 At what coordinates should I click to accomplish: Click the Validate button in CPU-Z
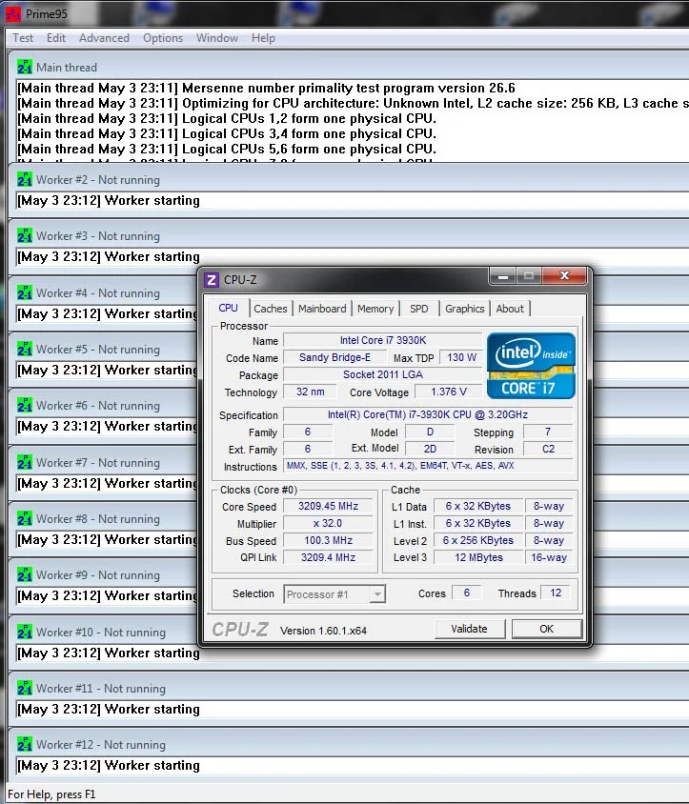470,629
